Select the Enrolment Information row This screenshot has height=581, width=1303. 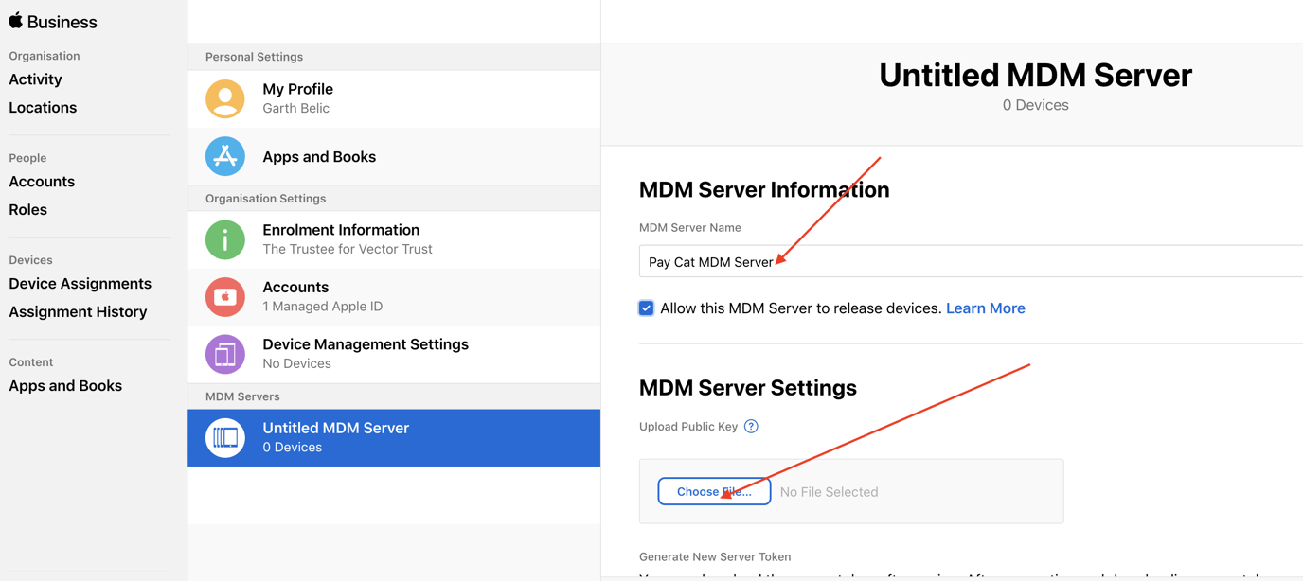click(x=394, y=239)
